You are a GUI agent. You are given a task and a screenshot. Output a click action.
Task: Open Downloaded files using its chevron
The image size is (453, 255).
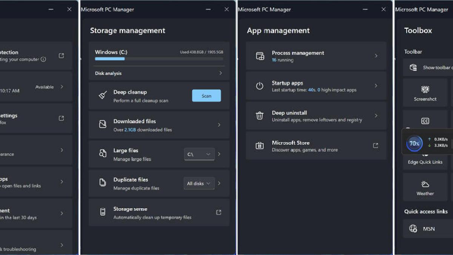219,125
